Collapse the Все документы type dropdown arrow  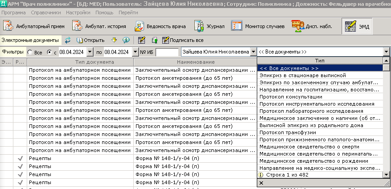(x=386, y=52)
